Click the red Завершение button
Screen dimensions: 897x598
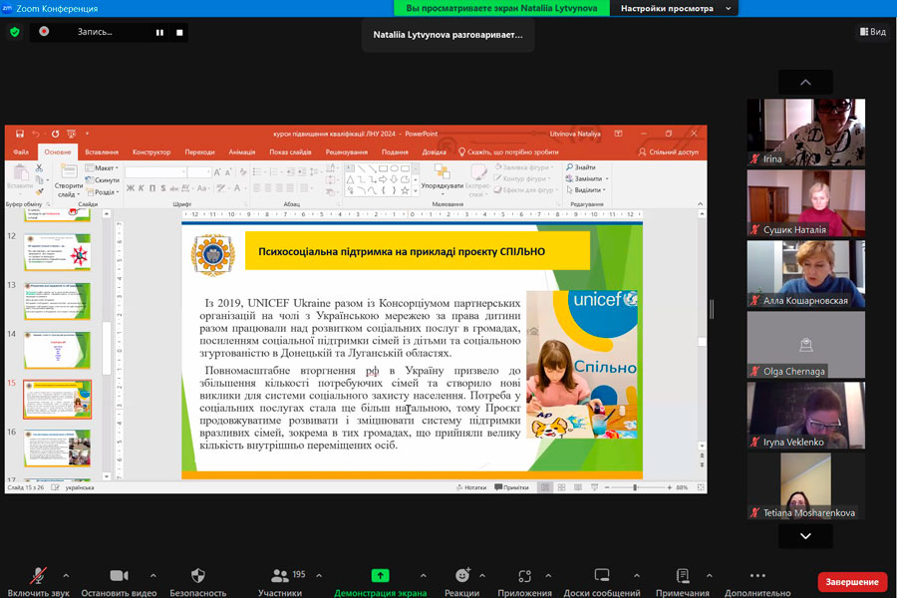coord(852,582)
